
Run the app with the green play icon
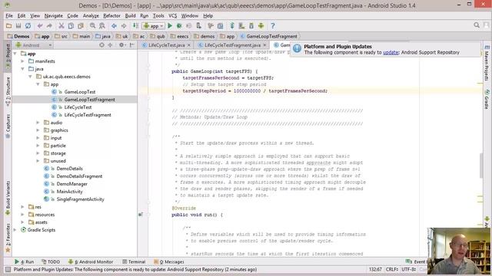click(170, 25)
